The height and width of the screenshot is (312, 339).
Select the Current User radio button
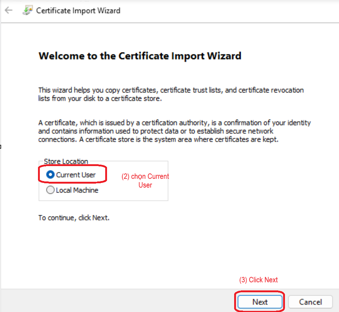51,175
